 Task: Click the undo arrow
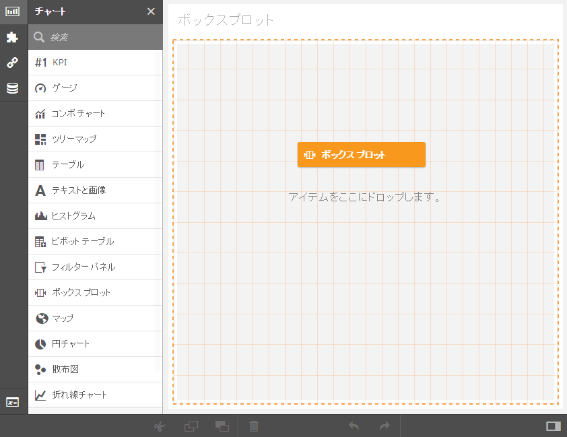click(354, 426)
